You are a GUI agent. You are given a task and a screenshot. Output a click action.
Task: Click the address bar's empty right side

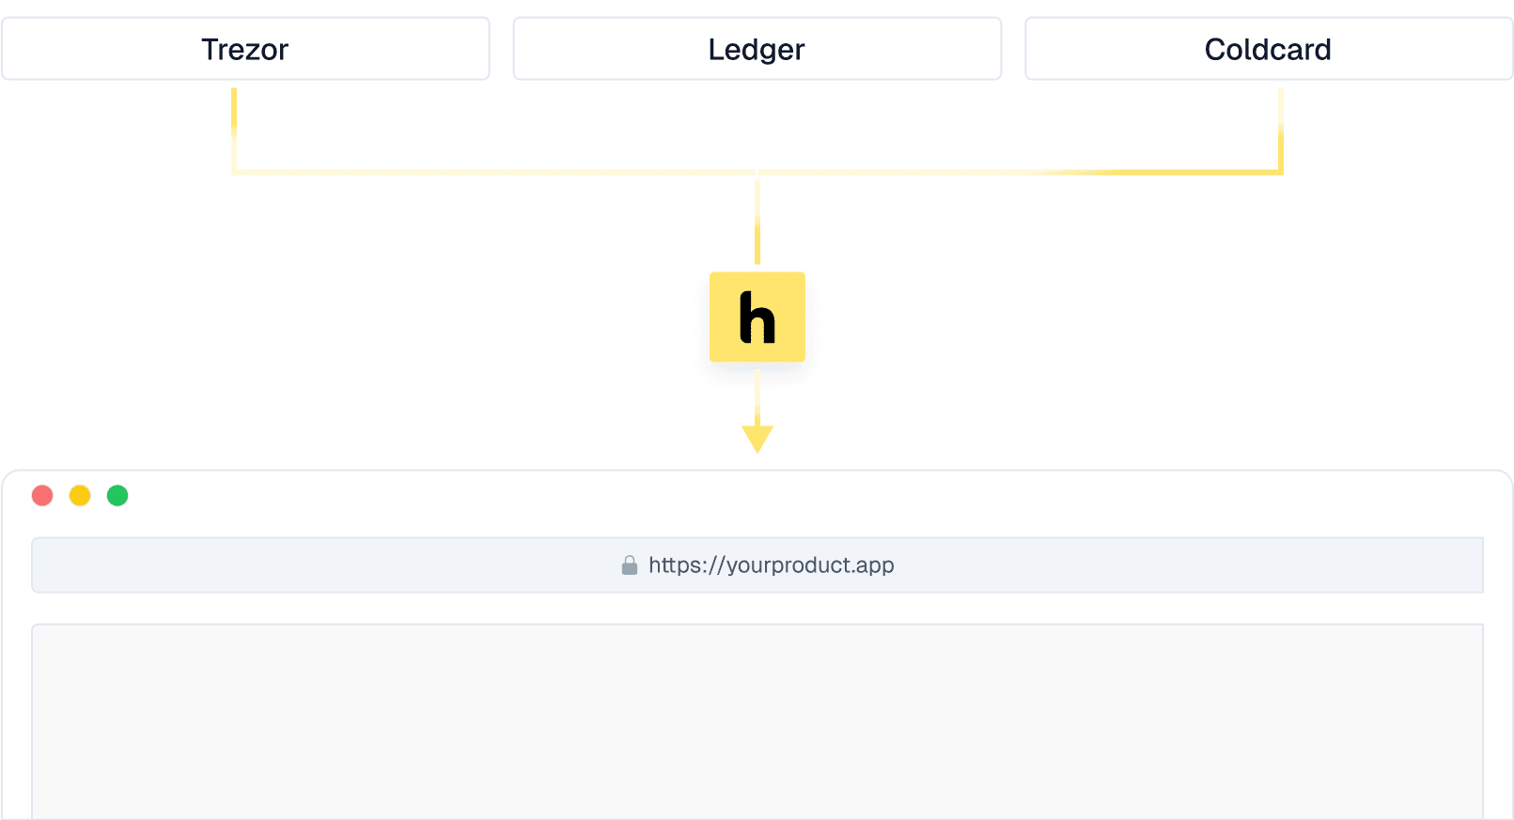point(1222,565)
